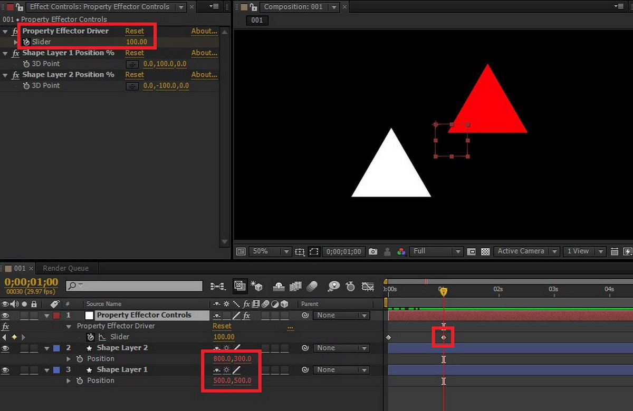Image resolution: width=633 pixels, height=411 pixels.
Task: Toggle the transparency grid checkerboard icon
Action: pos(485,252)
